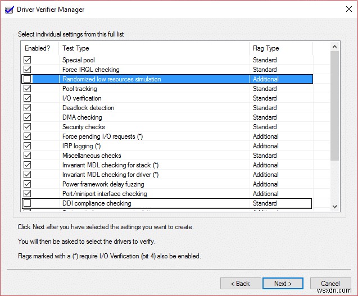
Task: Select the 'Deadlock detection' row text
Action: click(x=88, y=108)
